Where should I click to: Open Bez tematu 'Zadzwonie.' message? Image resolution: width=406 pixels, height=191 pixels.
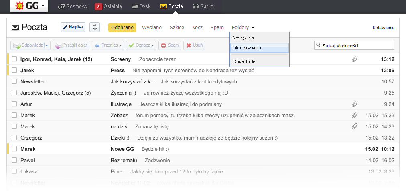[203, 160]
